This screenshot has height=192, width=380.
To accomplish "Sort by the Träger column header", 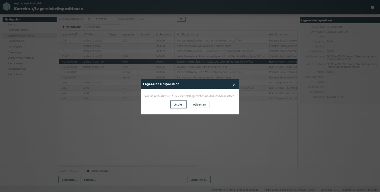I will pos(112,34).
